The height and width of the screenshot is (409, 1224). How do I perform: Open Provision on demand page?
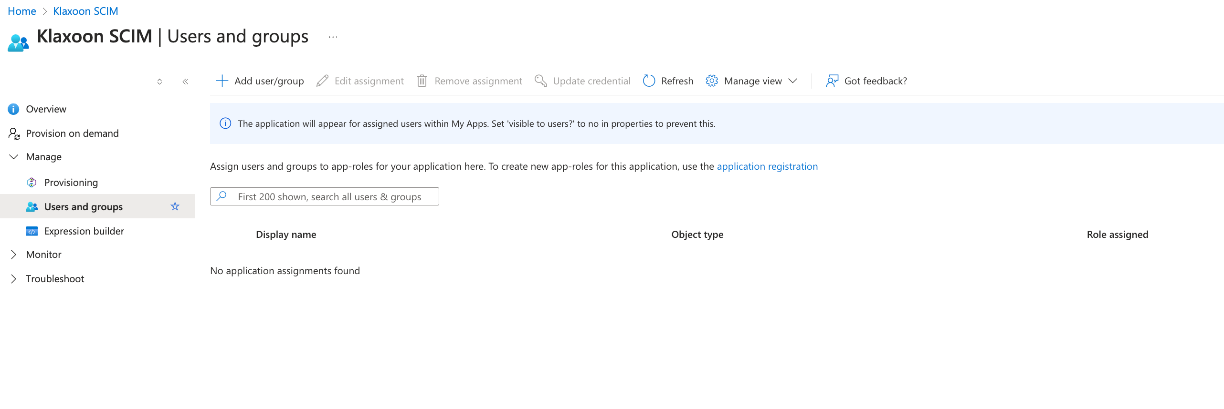click(x=72, y=133)
